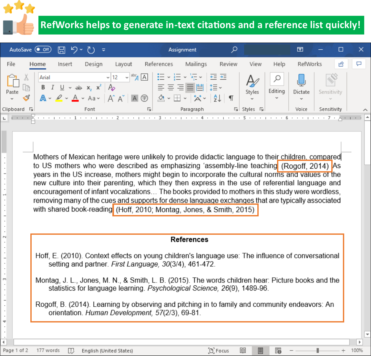Open the Change Case Aa dropdown

(94, 98)
